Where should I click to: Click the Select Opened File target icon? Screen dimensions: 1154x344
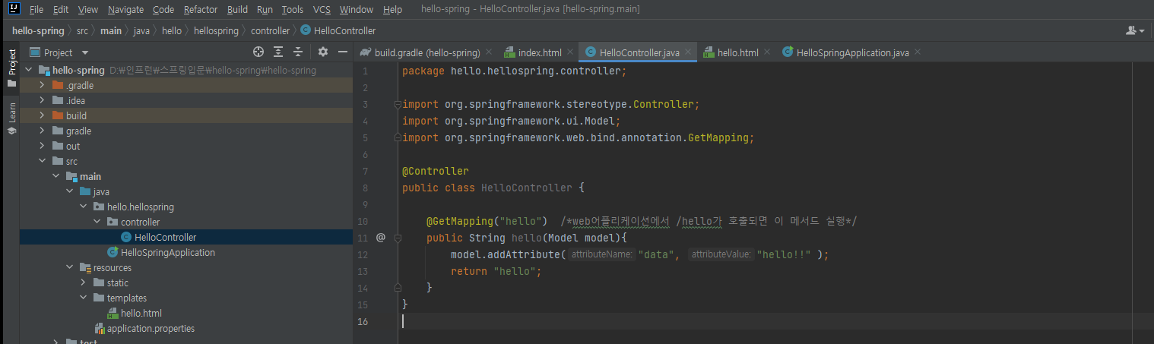click(x=258, y=52)
